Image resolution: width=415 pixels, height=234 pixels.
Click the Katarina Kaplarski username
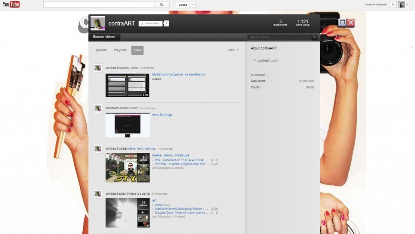pos(376,4)
